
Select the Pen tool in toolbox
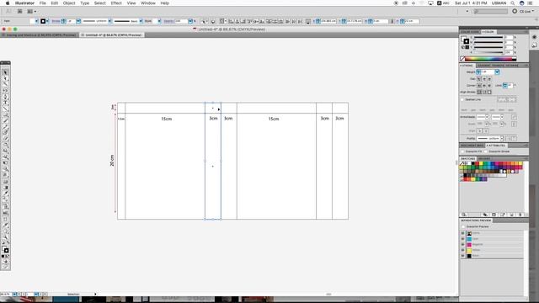(x=5, y=98)
